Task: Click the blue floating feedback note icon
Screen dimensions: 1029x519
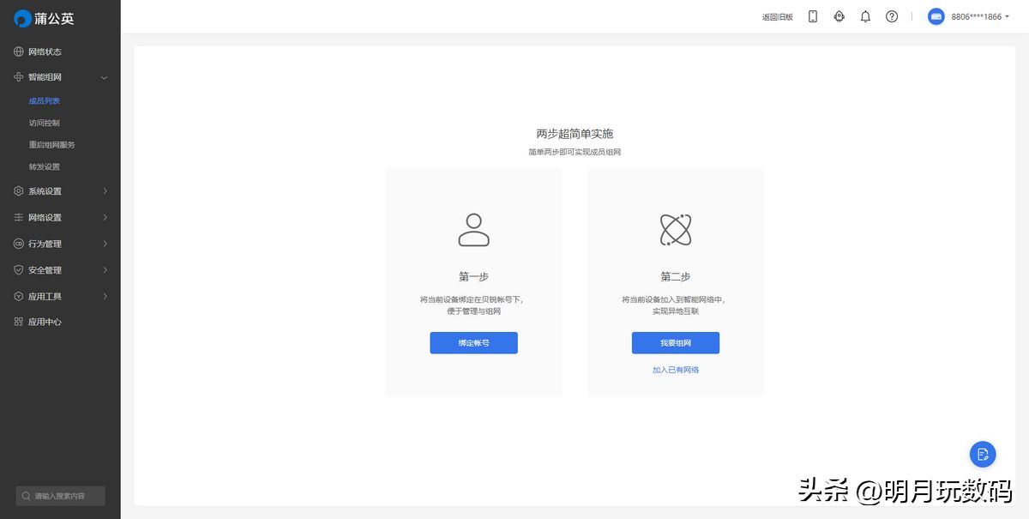Action: click(x=982, y=454)
